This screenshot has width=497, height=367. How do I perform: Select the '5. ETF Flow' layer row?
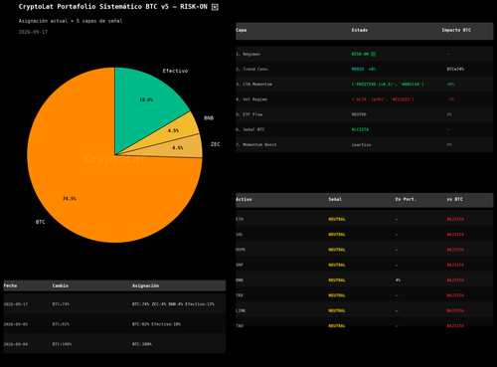click(x=365, y=114)
